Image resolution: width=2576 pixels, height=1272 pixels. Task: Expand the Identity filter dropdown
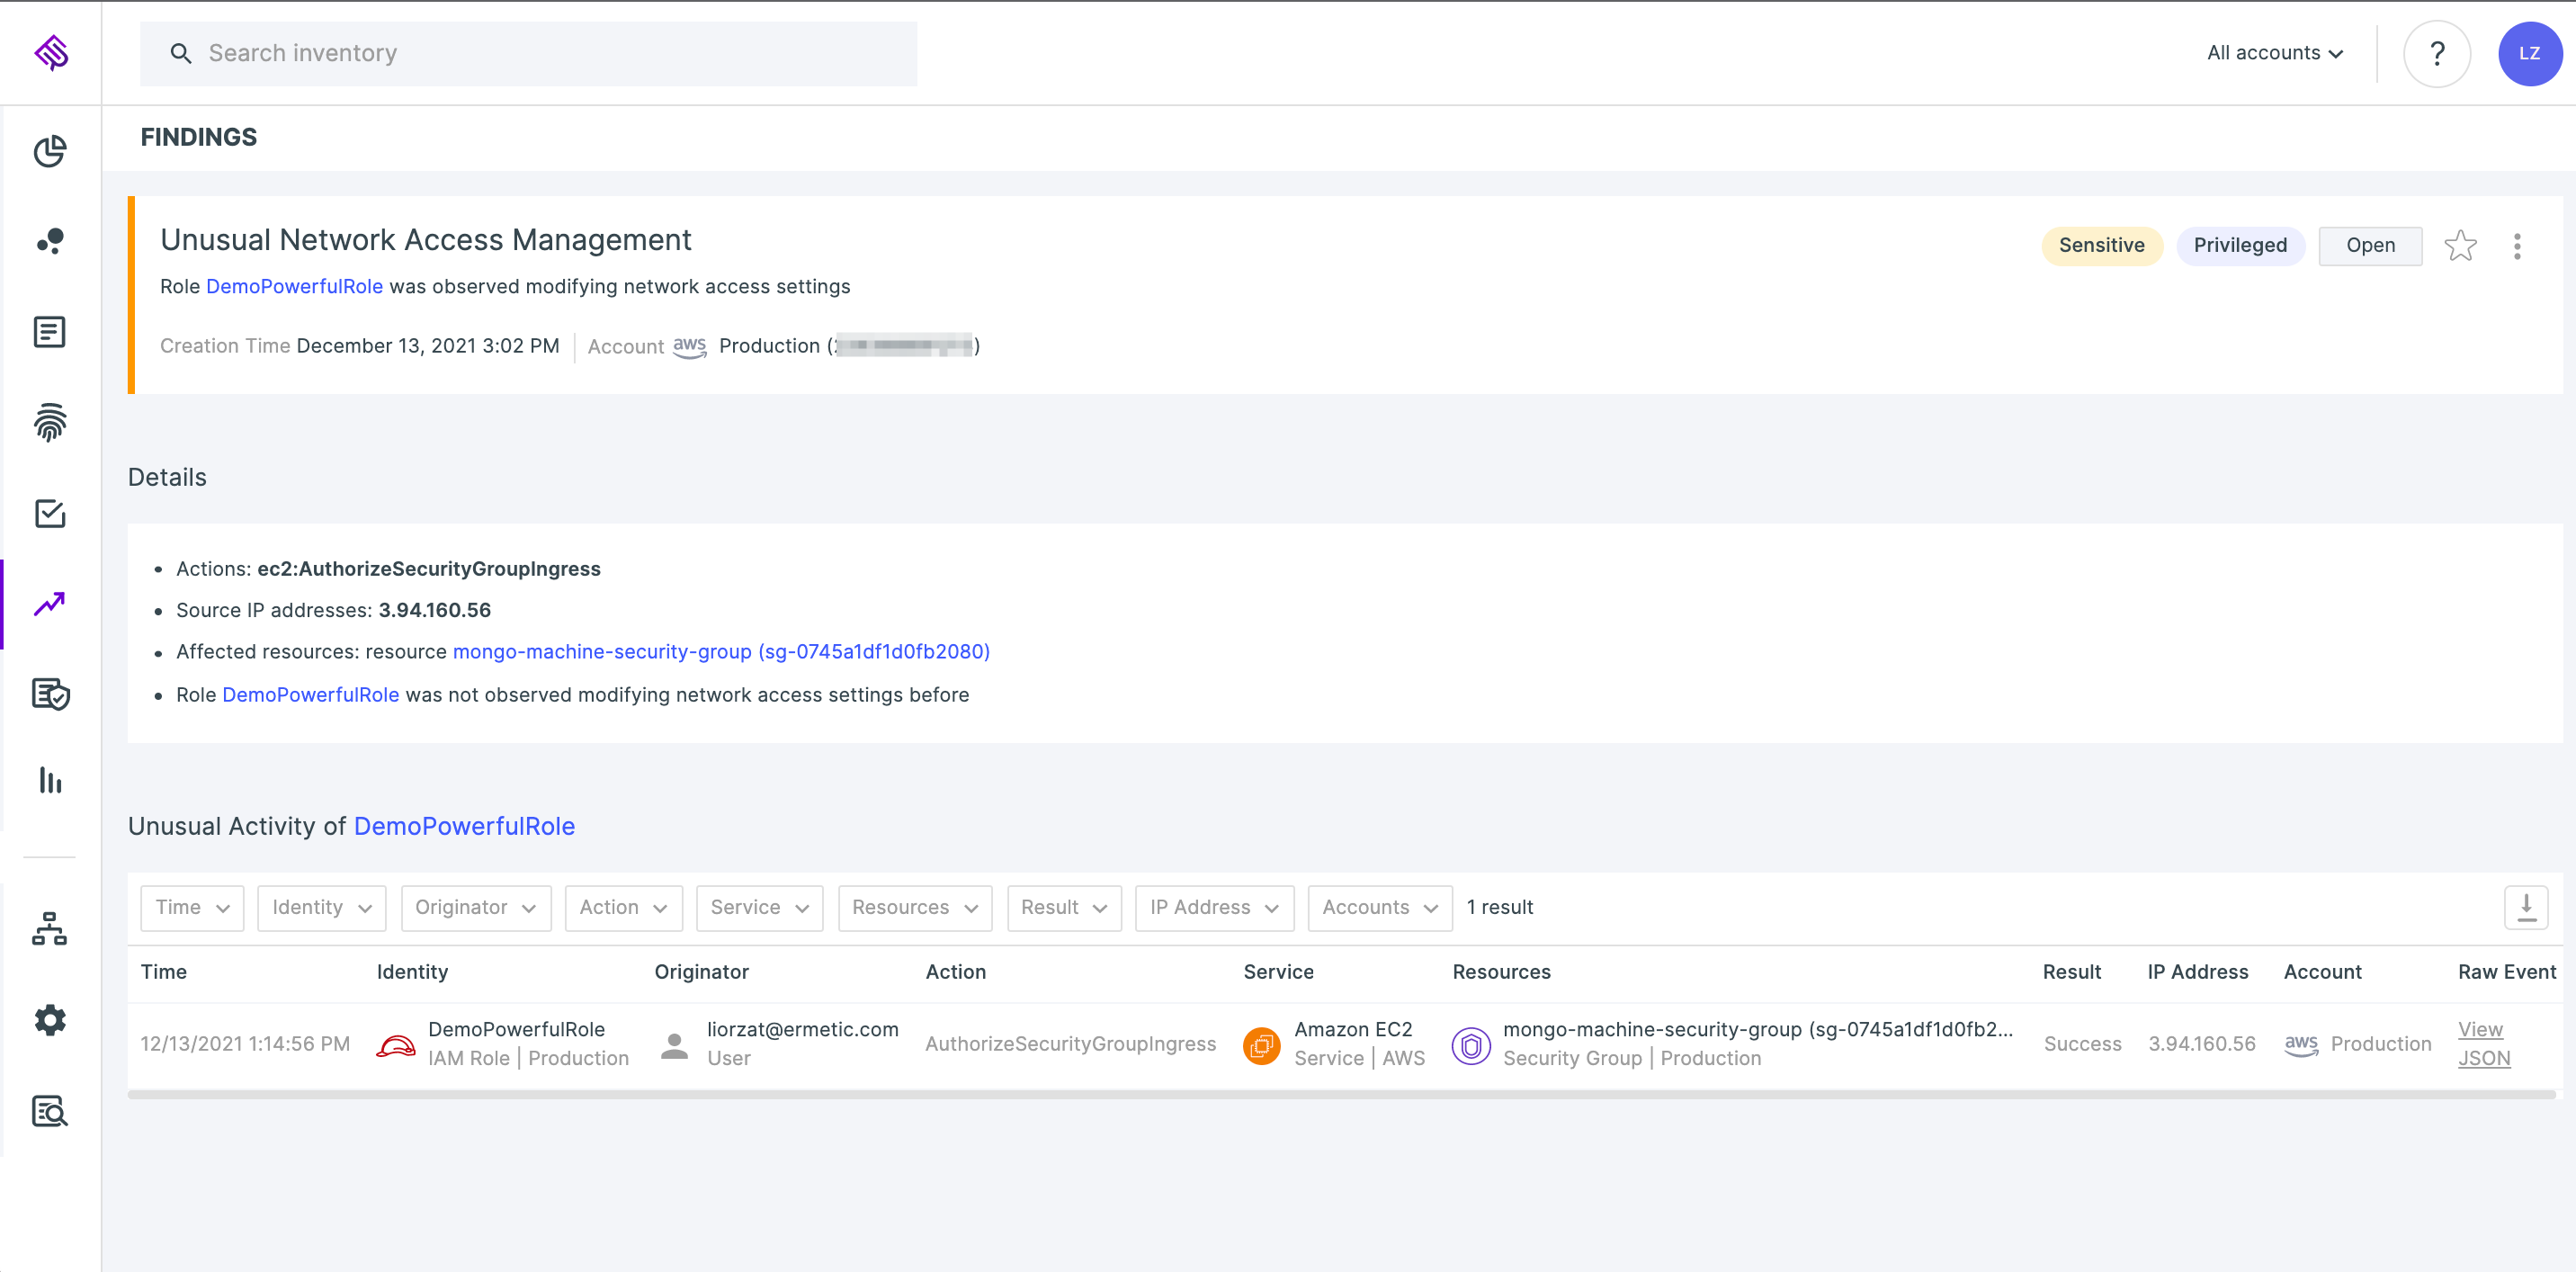pyautogui.click(x=321, y=907)
